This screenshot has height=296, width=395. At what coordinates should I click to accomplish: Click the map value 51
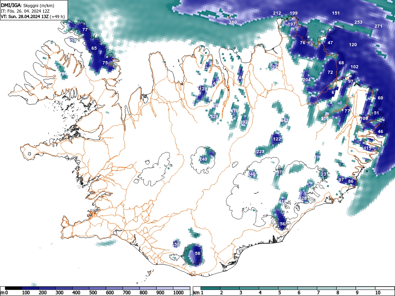(376, 113)
